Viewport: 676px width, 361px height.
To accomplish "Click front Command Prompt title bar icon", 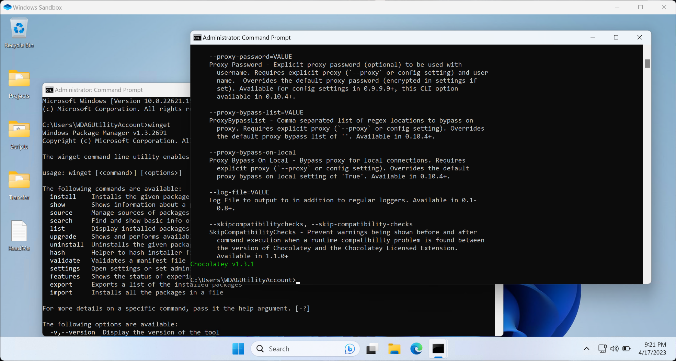I will (197, 38).
